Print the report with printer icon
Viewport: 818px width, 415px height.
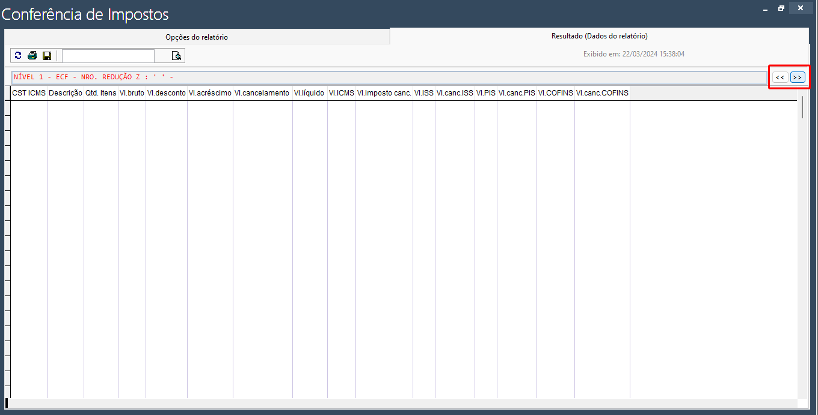point(32,56)
